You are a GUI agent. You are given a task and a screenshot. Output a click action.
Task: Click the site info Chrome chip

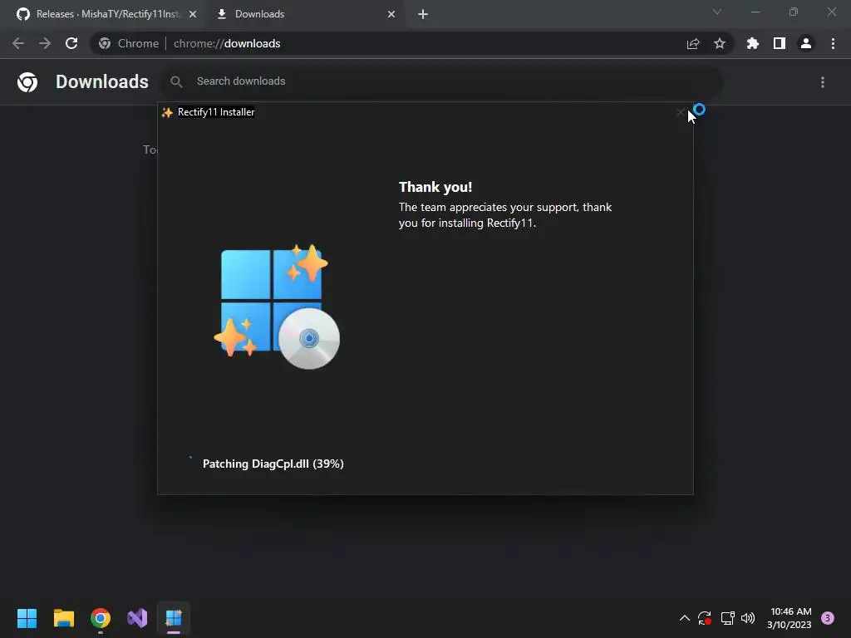tap(129, 43)
